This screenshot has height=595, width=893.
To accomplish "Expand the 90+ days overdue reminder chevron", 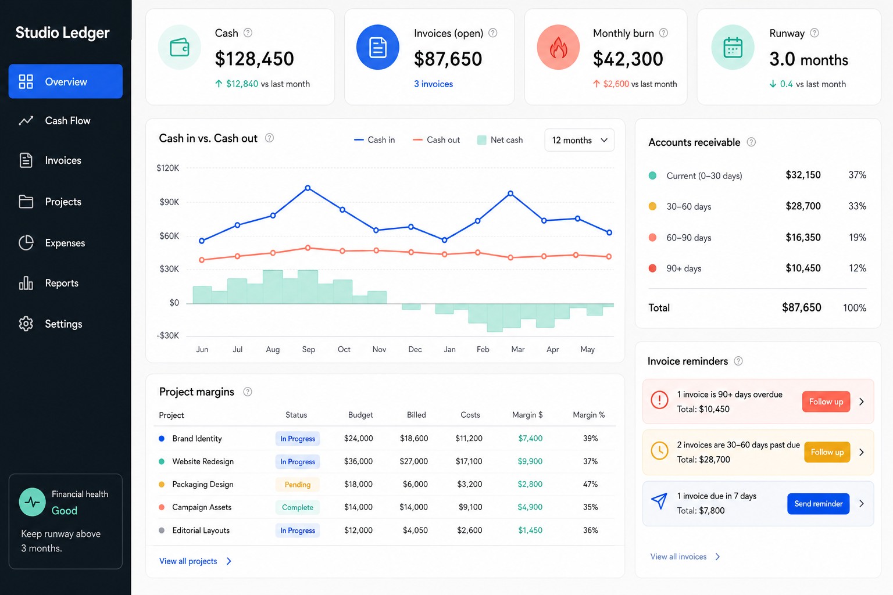I will pos(862,402).
